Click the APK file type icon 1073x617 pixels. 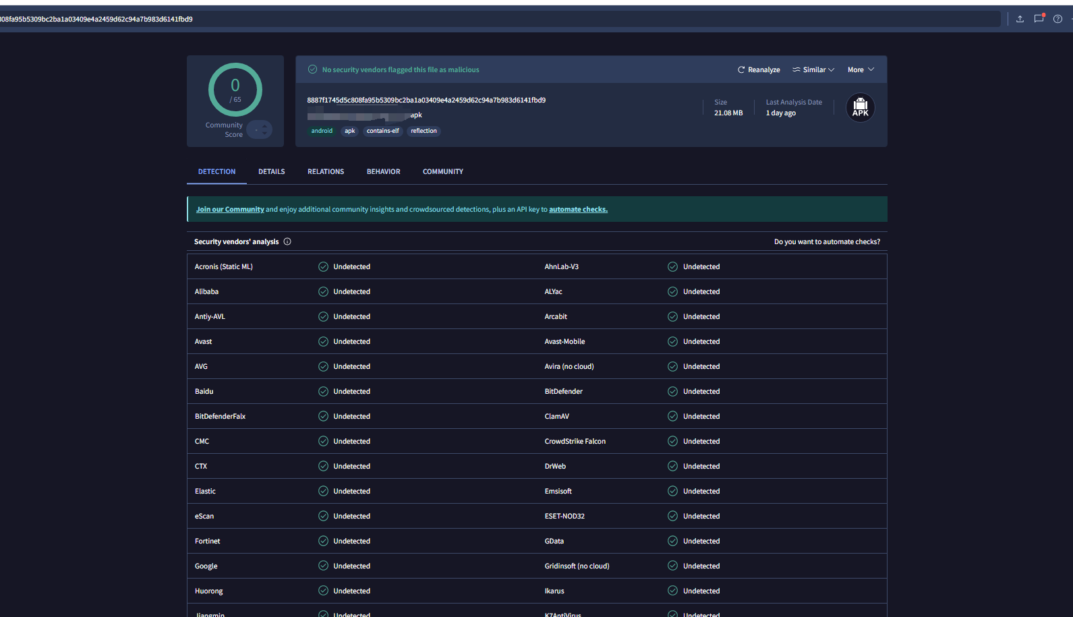(x=861, y=108)
